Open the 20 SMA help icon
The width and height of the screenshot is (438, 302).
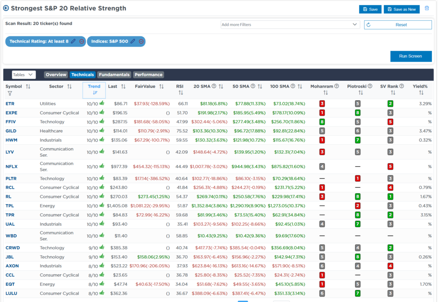214,86
